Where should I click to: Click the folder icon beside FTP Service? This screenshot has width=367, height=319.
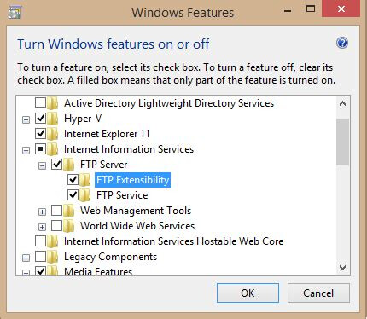pos(84,195)
